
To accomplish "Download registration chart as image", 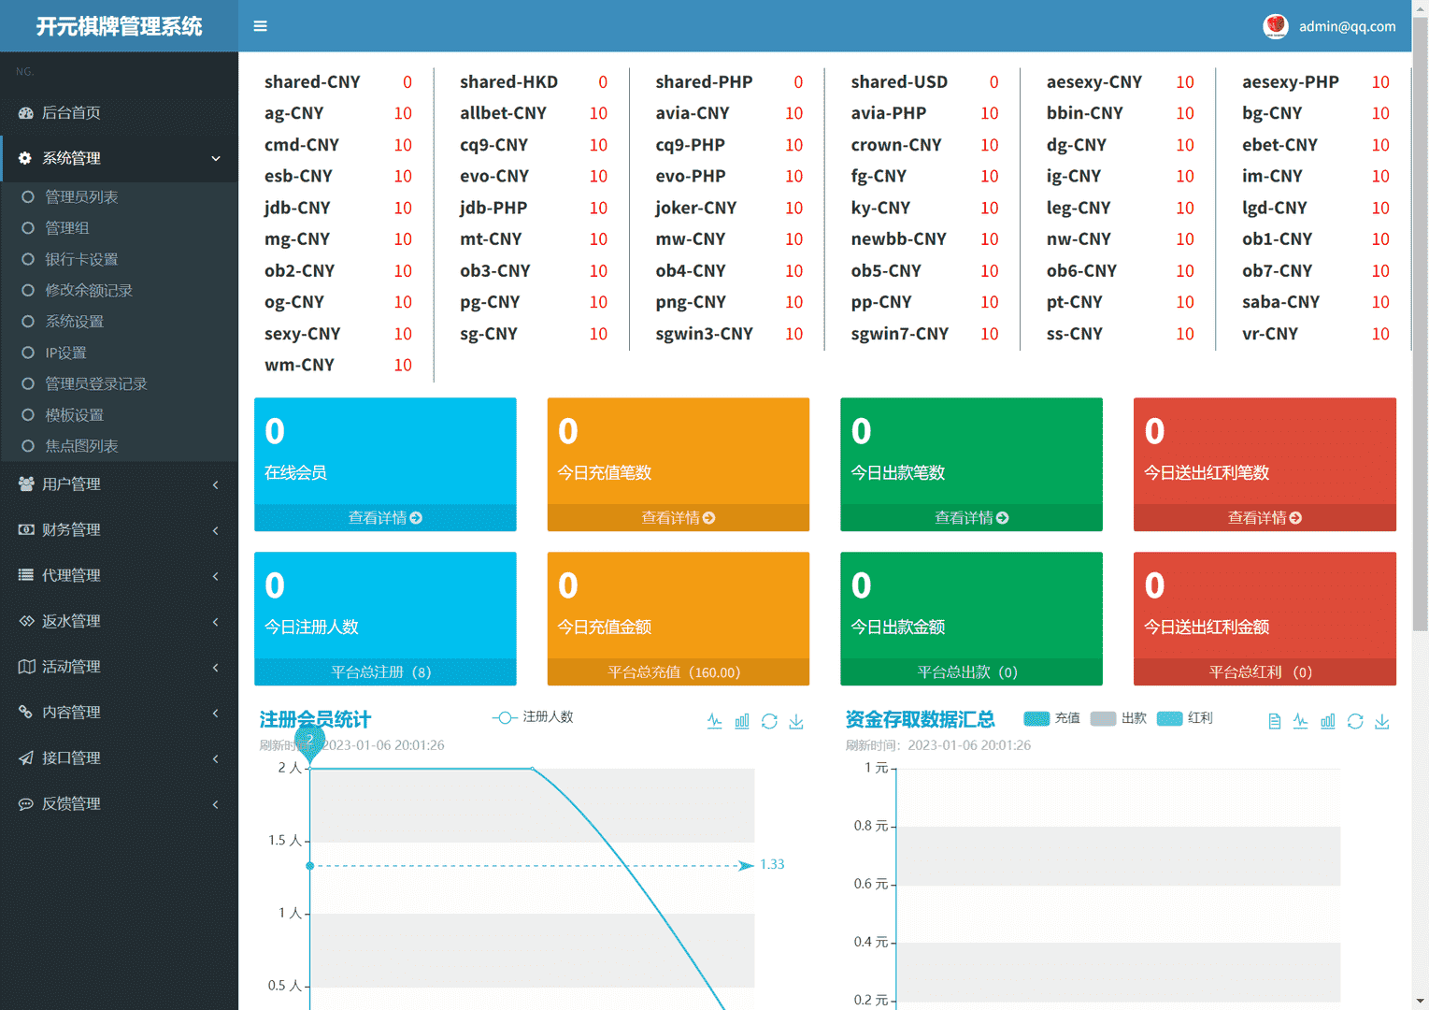I will [796, 721].
